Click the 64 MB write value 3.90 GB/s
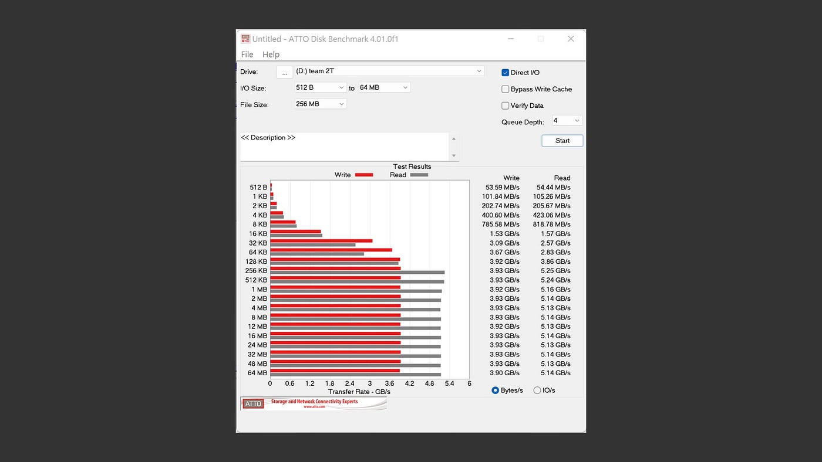 pyautogui.click(x=505, y=373)
